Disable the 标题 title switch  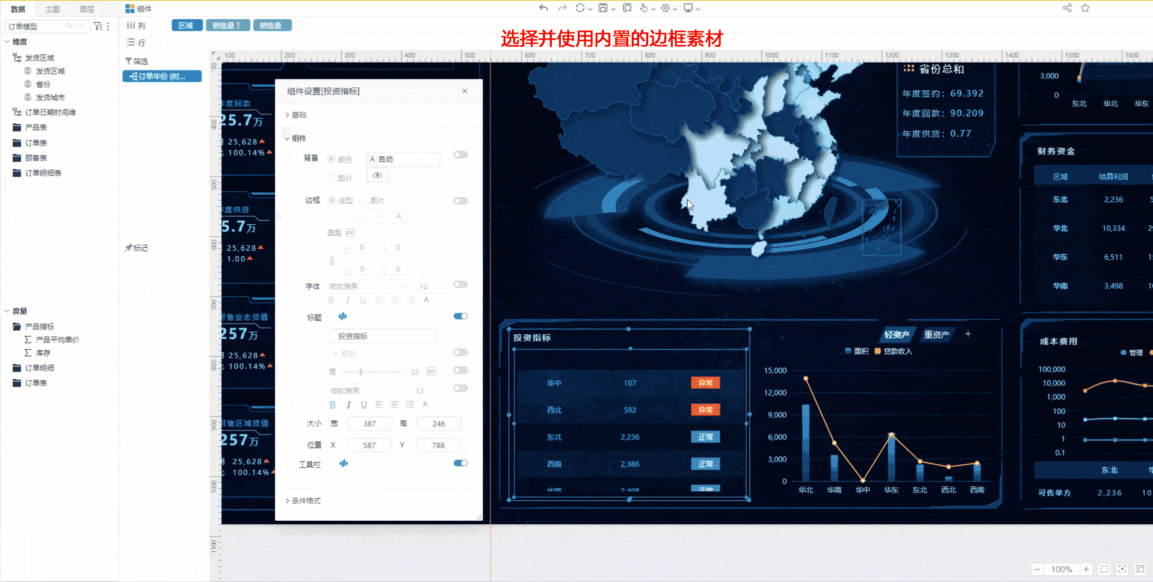coord(460,316)
